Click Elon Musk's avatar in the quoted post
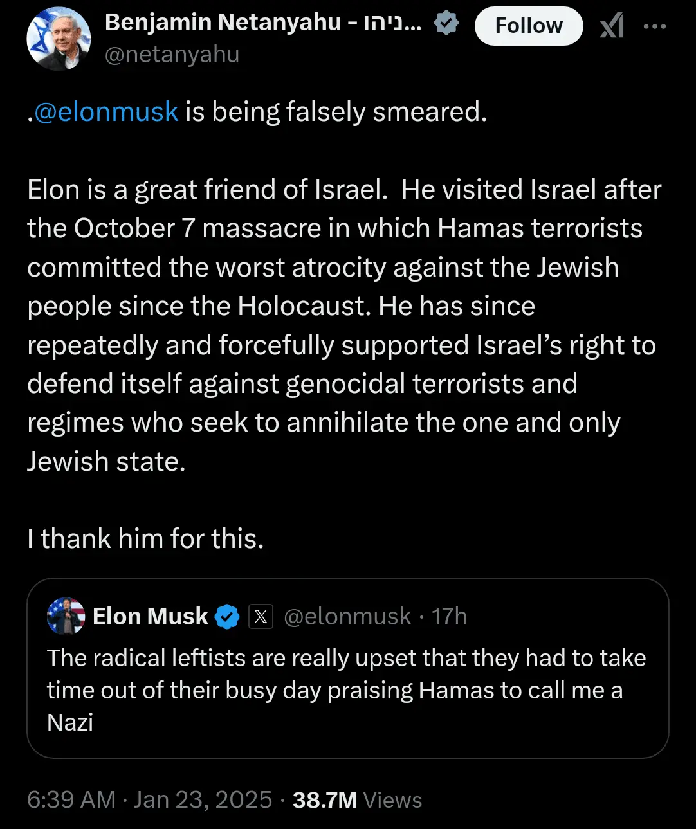This screenshot has width=696, height=829. pyautogui.click(x=66, y=616)
